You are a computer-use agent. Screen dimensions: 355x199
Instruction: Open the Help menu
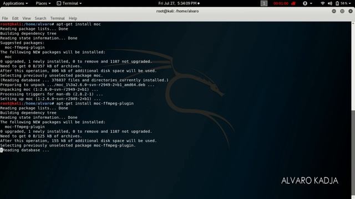pyautogui.click(x=73, y=18)
